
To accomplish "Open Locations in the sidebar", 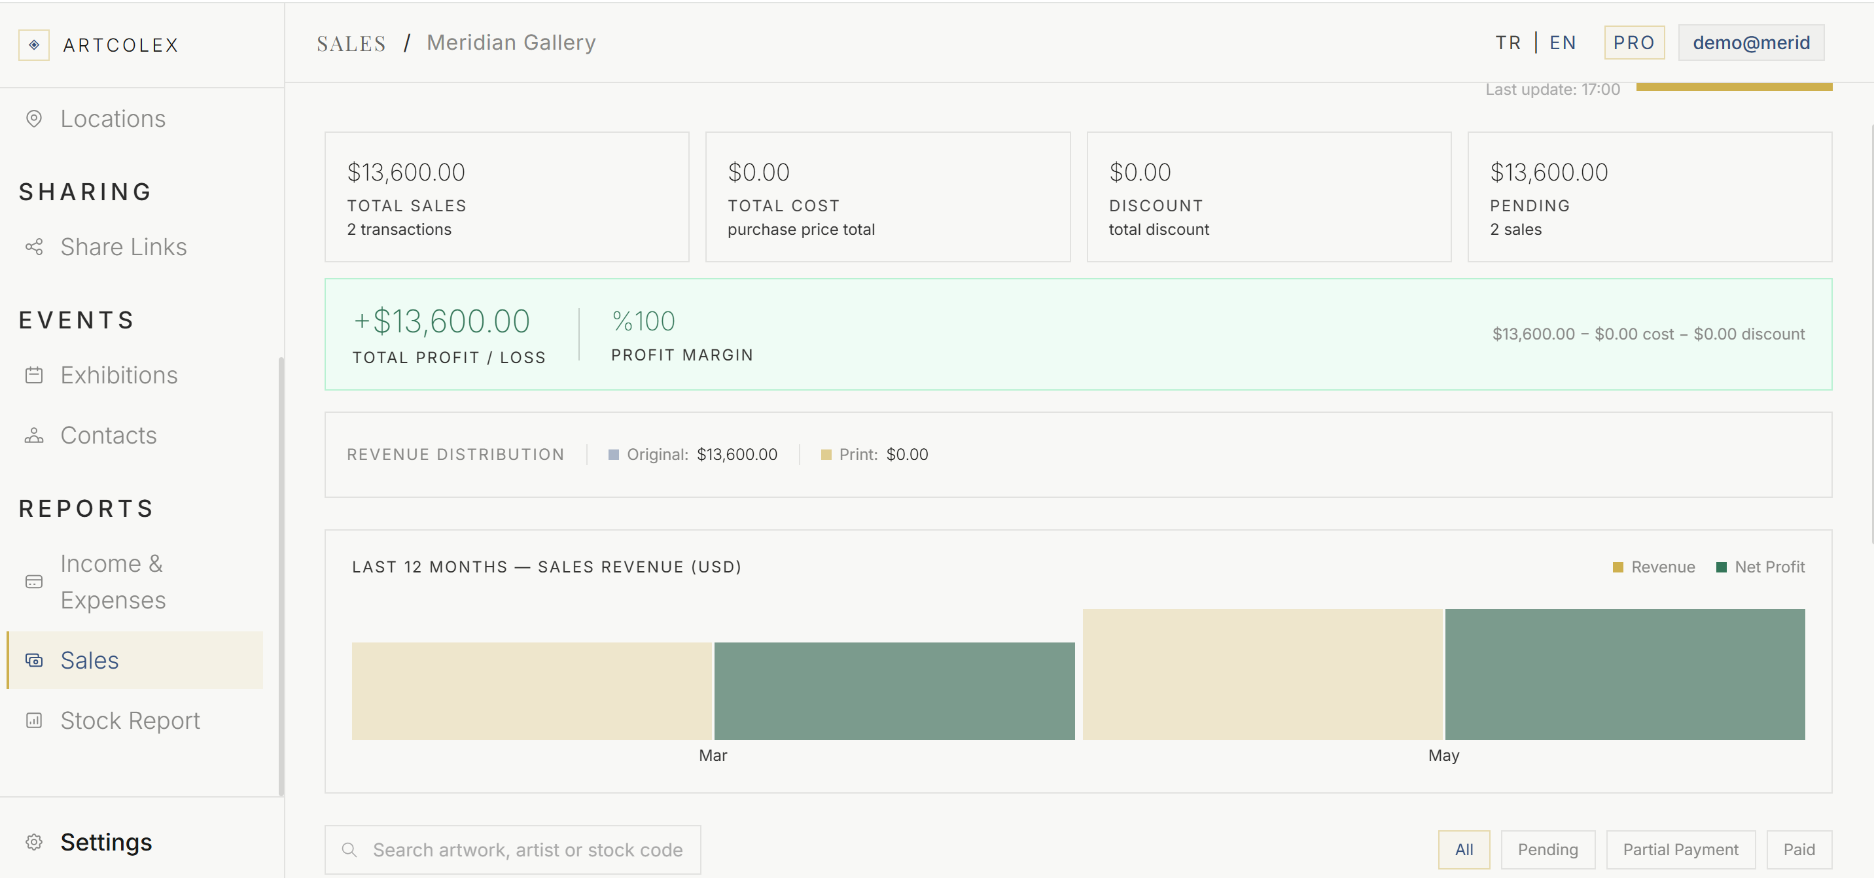I will 135,118.
